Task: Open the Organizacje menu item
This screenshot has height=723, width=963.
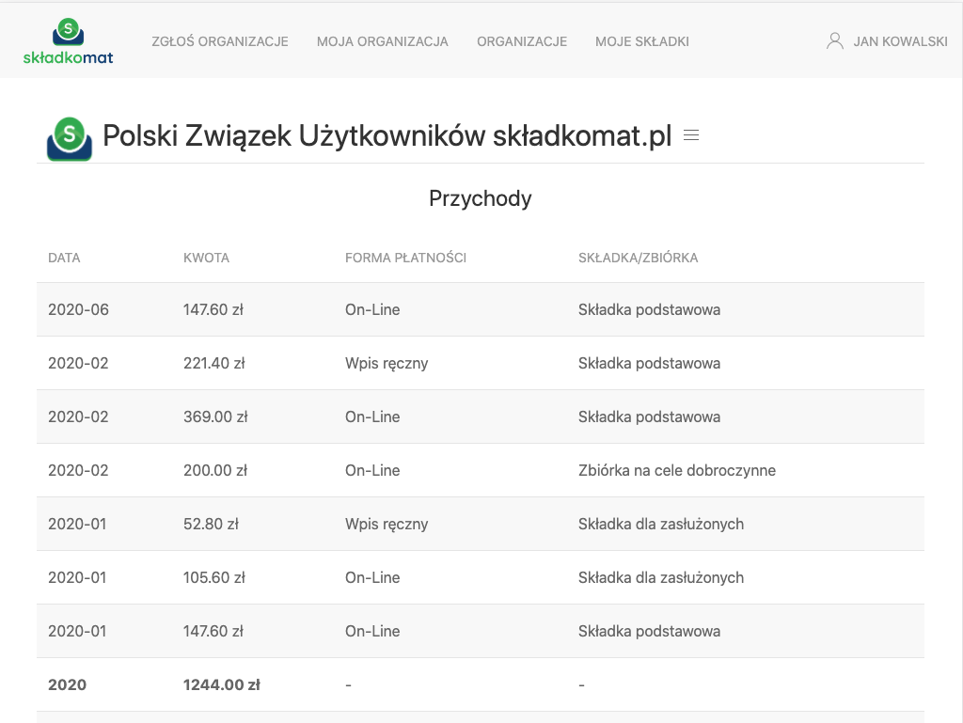Action: 522,41
